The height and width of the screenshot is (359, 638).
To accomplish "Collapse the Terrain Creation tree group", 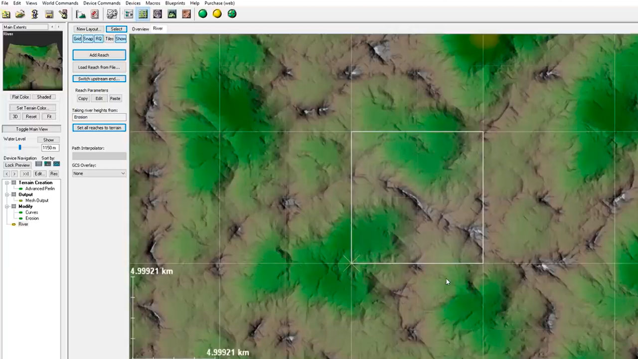I will (x=7, y=183).
